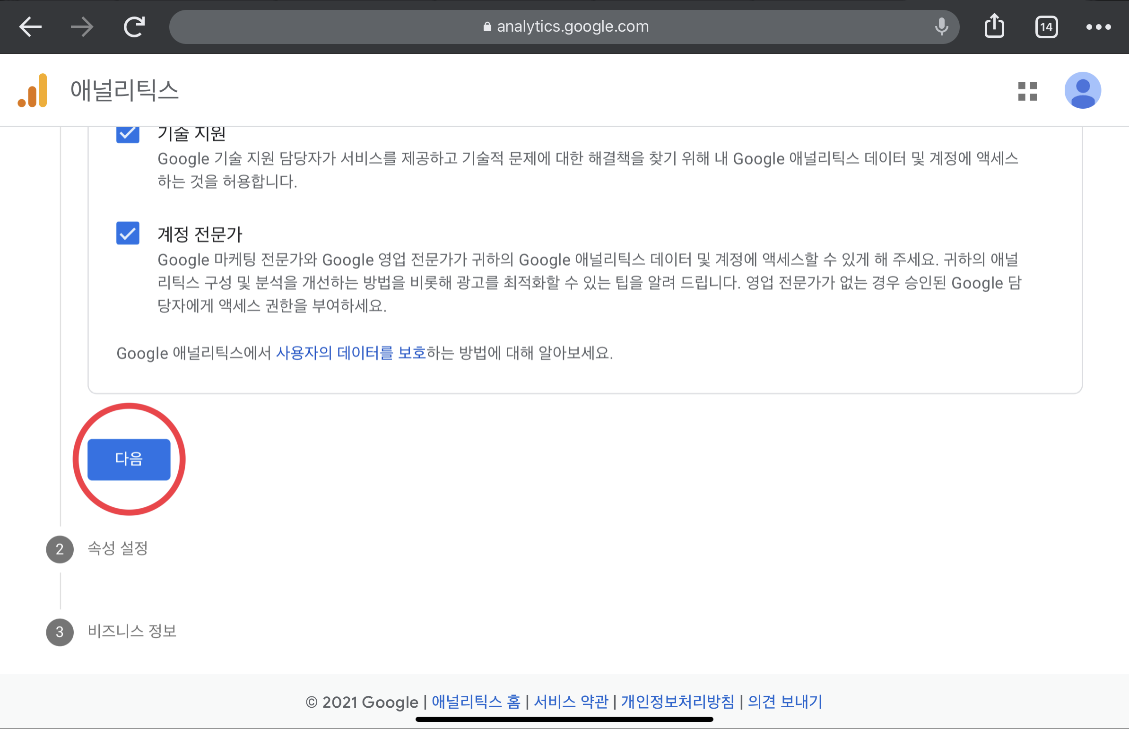Select step 3 비즈니스 정보

pyautogui.click(x=111, y=632)
